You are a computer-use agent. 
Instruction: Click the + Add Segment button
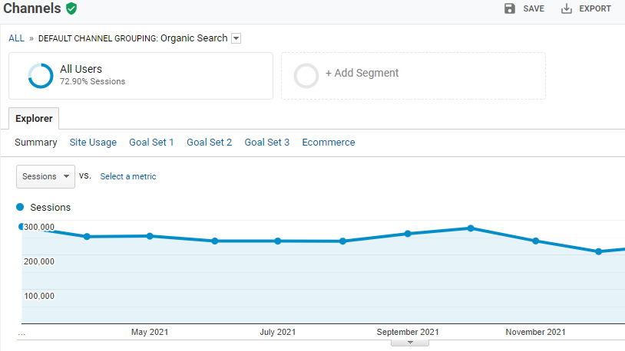tap(362, 74)
